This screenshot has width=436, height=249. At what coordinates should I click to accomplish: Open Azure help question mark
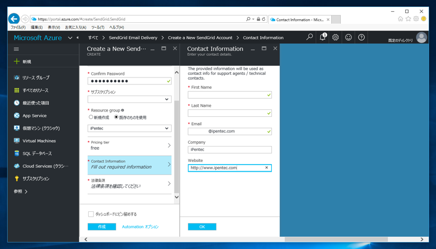click(x=361, y=37)
